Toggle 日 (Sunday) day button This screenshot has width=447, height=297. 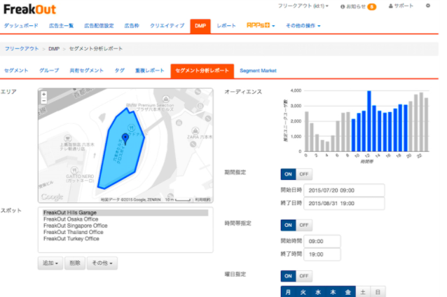(x=378, y=292)
